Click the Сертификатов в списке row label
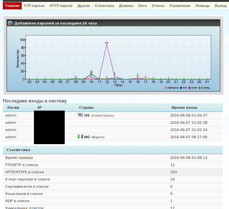This screenshot has height=209, width=229. [x=27, y=186]
